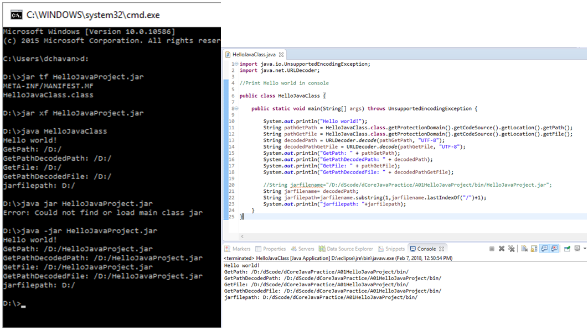Image resolution: width=588 pixels, height=331 pixels.
Task: Open the Display Selected Console dropdown arrow
Action: point(584,249)
